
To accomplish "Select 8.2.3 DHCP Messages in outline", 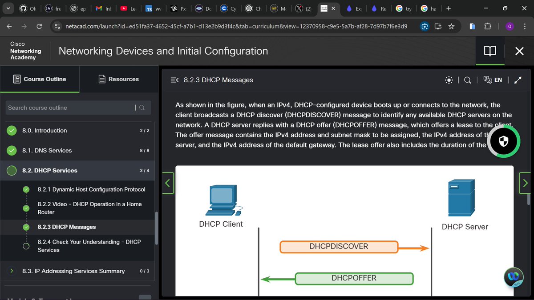I will tap(67, 227).
